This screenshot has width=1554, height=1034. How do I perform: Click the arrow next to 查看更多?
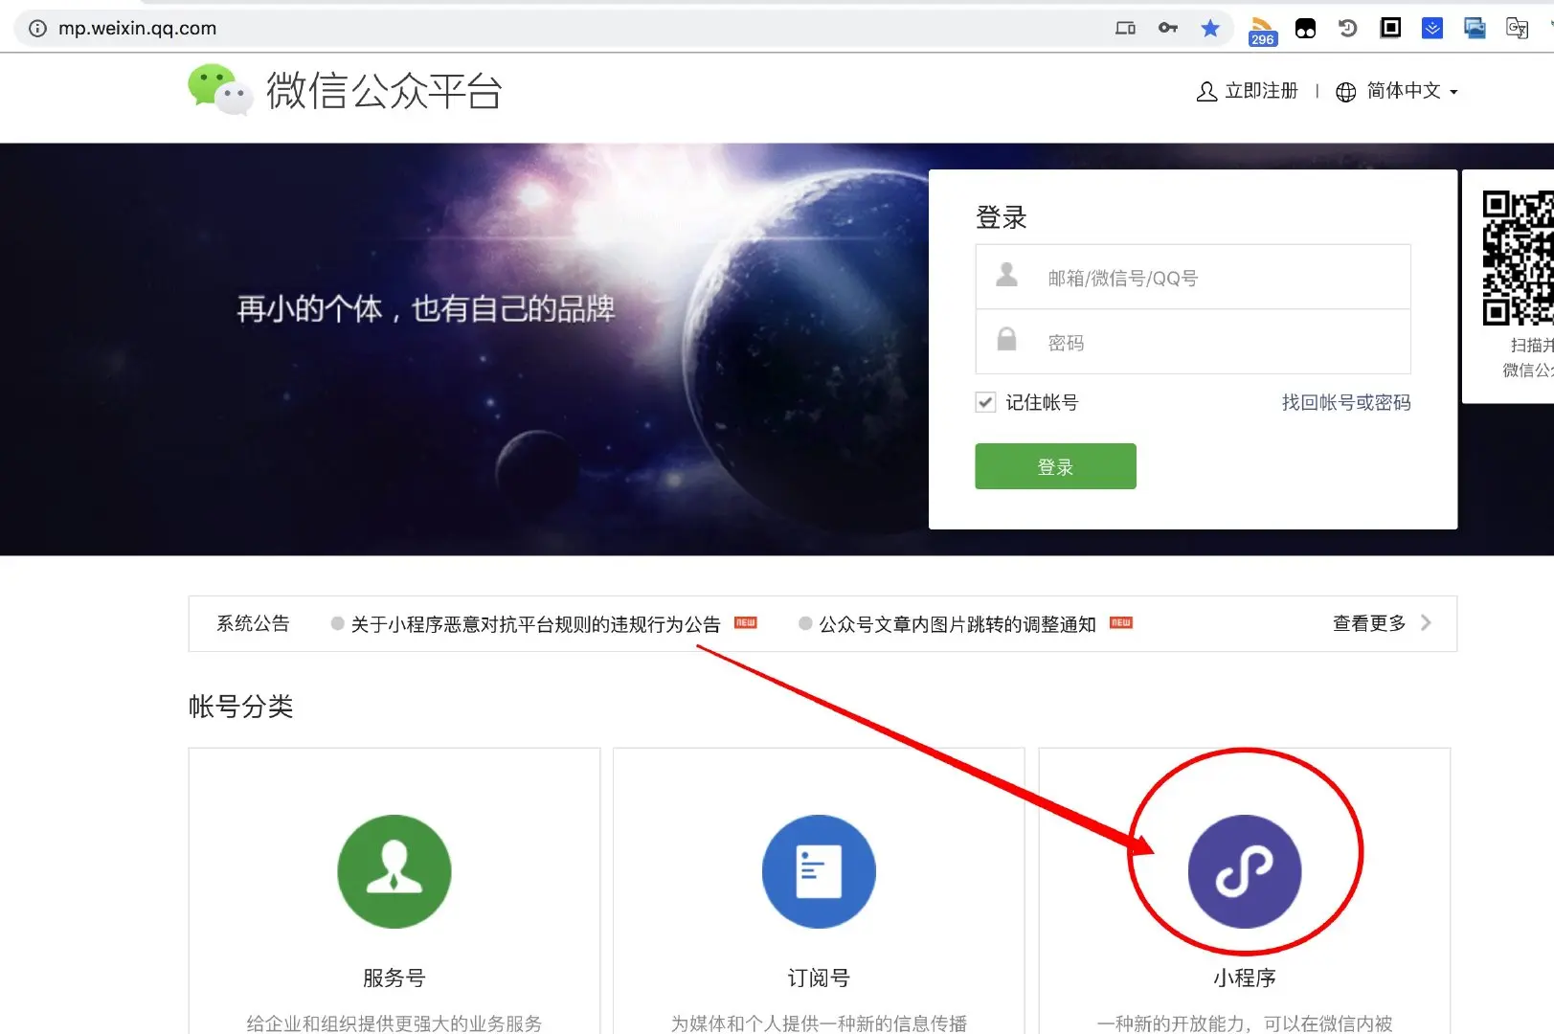[1426, 623]
